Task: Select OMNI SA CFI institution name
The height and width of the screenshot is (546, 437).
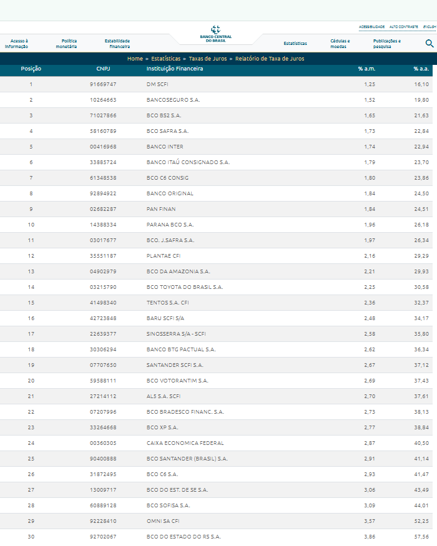Action: pos(163,521)
